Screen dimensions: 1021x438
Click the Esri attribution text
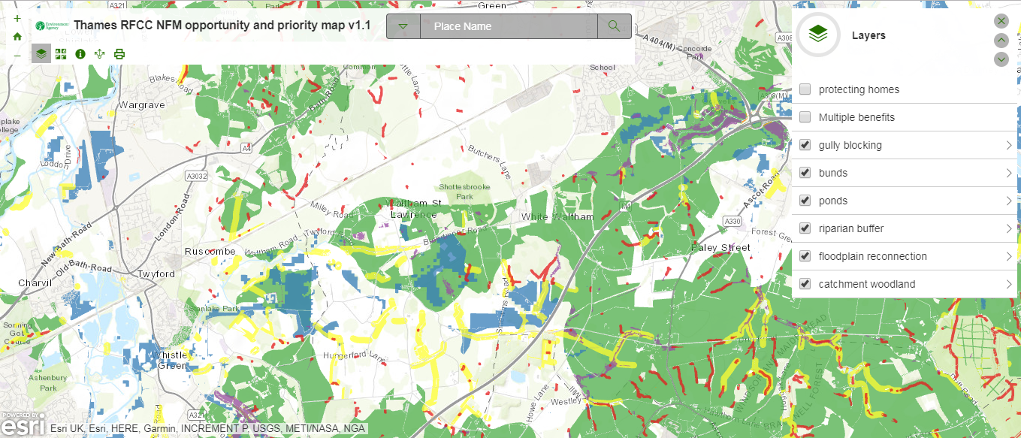[208, 428]
